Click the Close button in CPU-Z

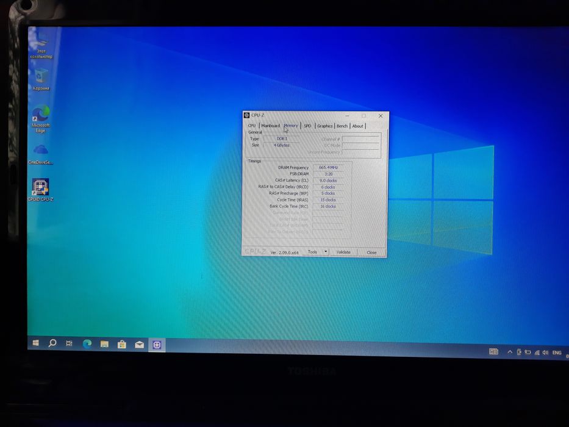tap(371, 253)
